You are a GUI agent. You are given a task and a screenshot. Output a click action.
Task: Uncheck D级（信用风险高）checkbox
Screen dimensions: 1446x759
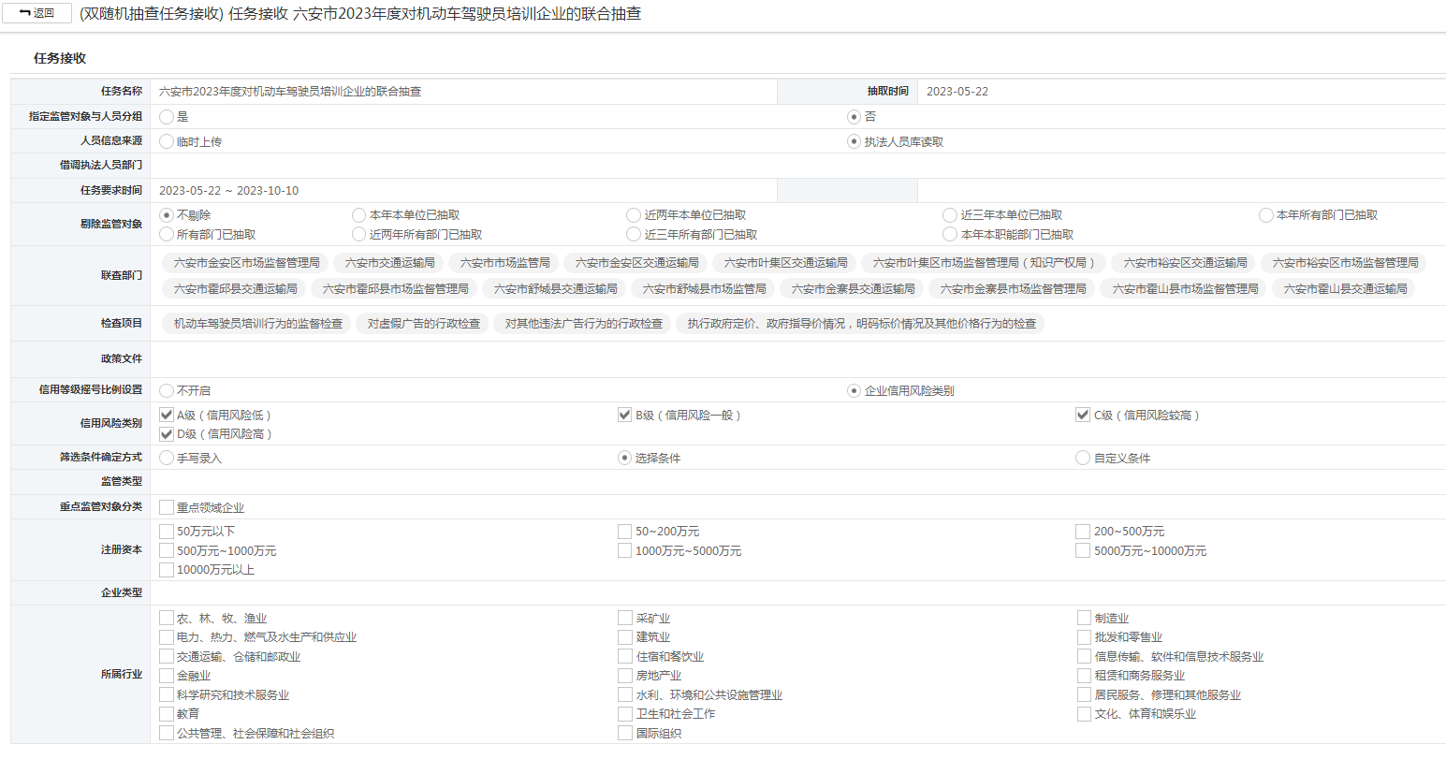point(167,434)
